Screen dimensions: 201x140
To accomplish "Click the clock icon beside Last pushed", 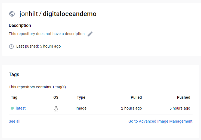I will tap(11, 46).
